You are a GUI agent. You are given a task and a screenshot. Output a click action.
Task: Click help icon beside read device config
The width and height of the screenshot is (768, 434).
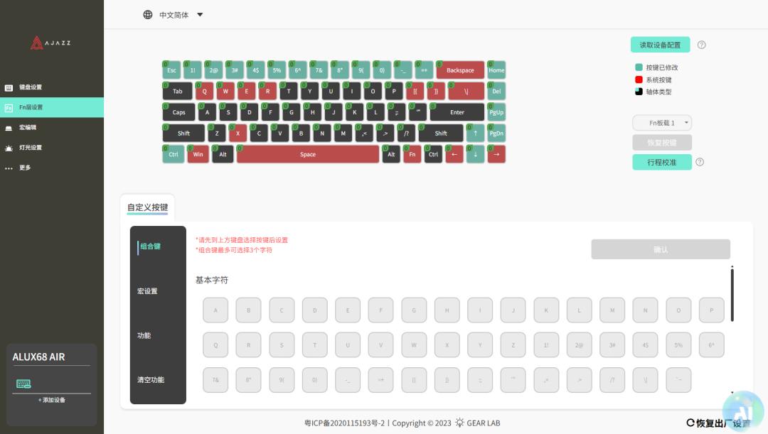click(701, 45)
